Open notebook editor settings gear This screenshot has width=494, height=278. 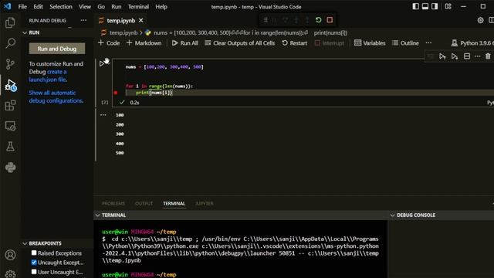coord(480,20)
